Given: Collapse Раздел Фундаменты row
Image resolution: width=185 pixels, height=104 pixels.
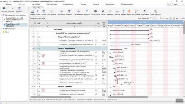Looking at the screenshot, I should click(32, 48).
